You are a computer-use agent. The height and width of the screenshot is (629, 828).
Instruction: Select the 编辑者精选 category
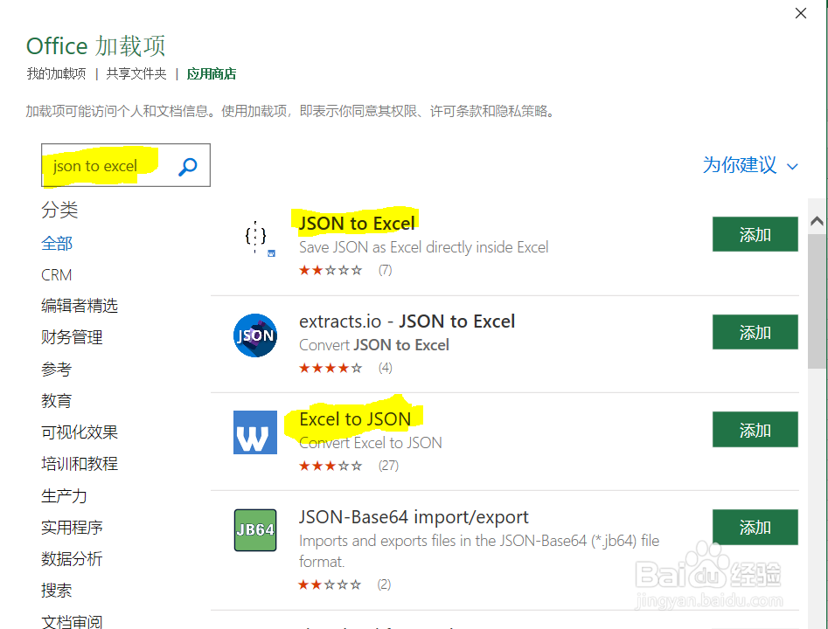(80, 306)
